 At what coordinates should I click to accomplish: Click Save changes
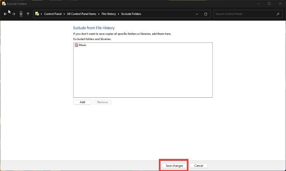174,166
